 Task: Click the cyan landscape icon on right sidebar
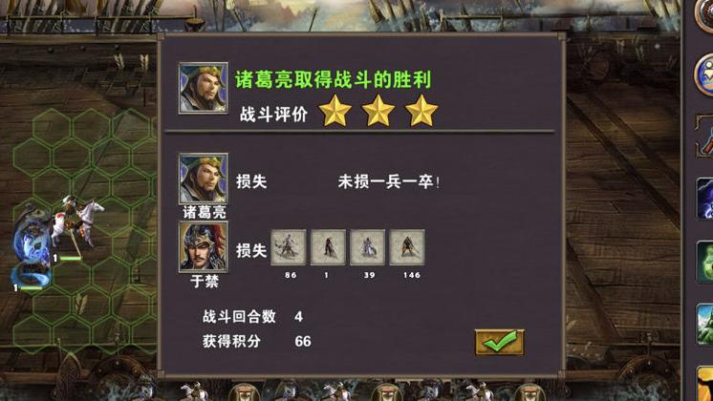pyautogui.click(x=704, y=325)
